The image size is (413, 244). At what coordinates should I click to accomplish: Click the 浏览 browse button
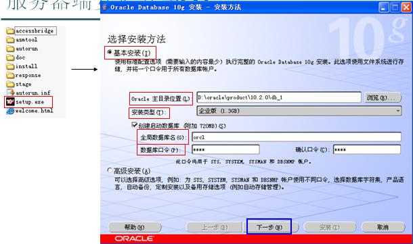383,97
